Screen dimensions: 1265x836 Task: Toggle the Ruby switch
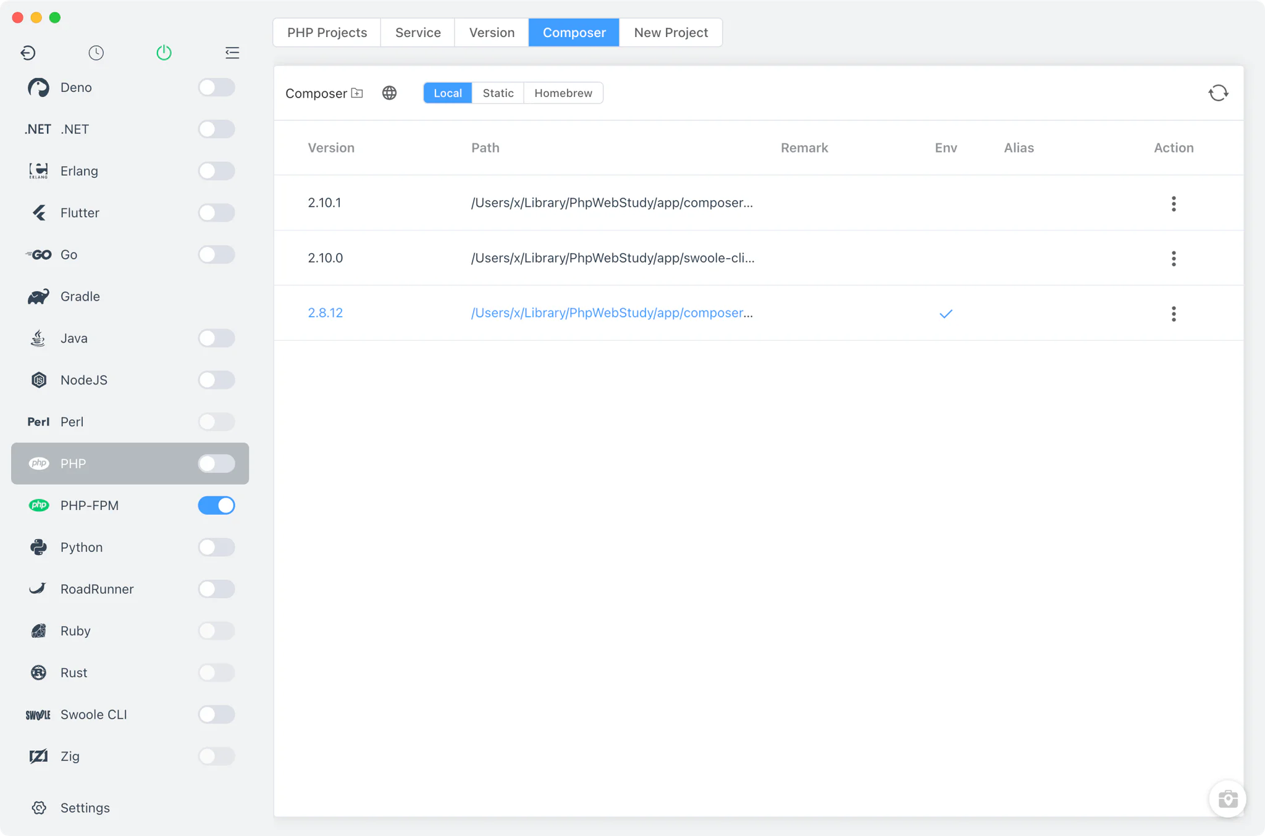tap(216, 631)
